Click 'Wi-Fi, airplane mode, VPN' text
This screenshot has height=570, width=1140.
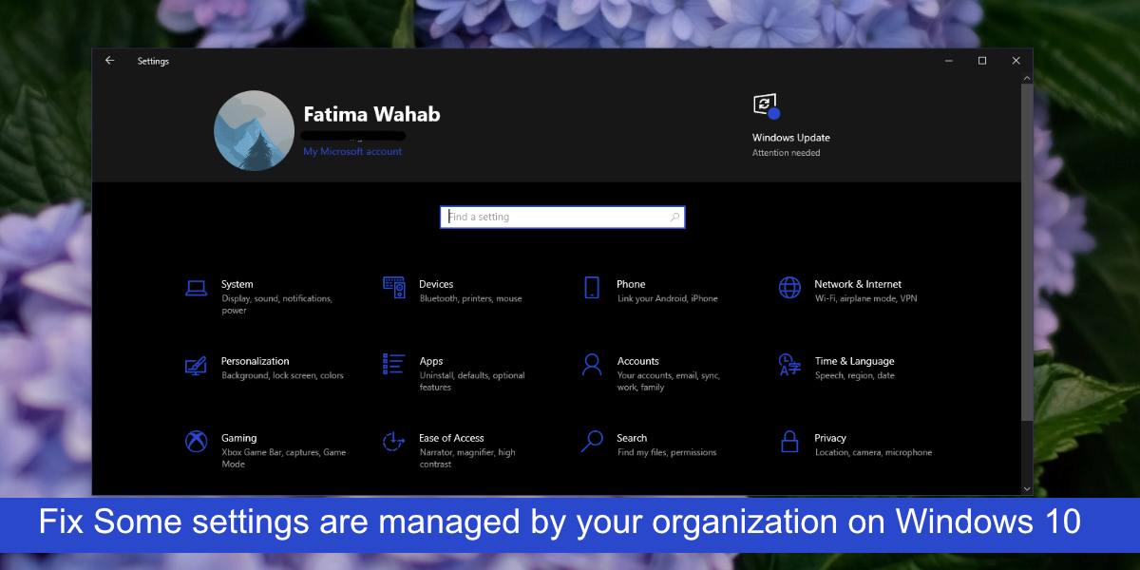click(866, 299)
